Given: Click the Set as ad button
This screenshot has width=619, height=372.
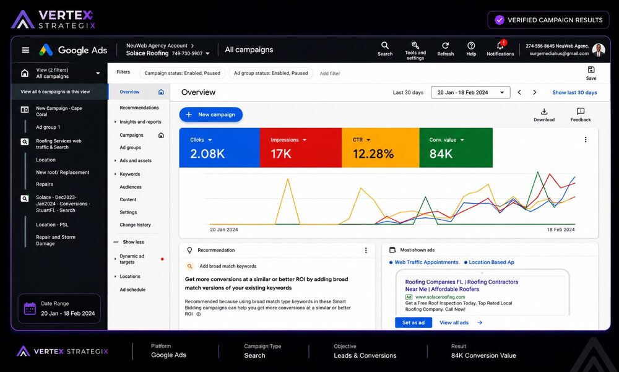Looking at the screenshot, I should click(x=413, y=322).
